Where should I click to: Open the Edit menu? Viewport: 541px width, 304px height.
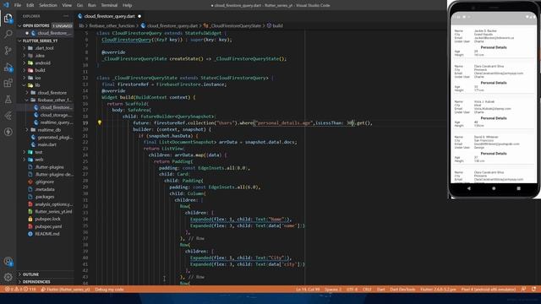point(30,5)
